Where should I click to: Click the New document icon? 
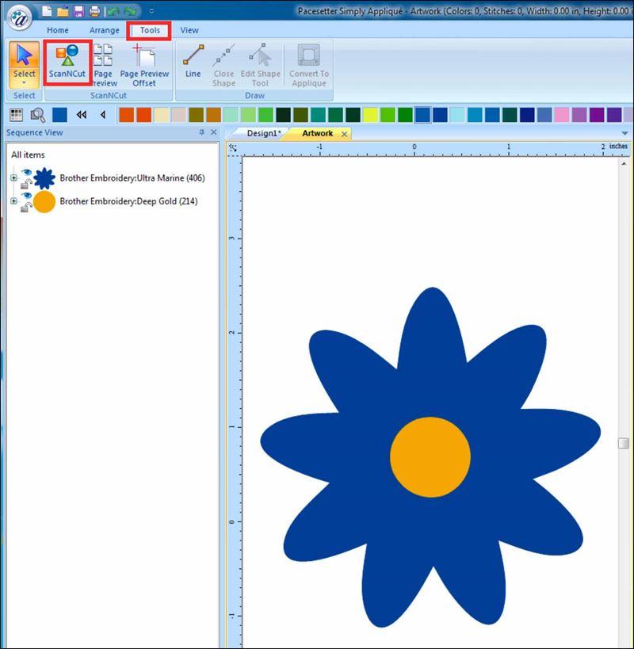(x=47, y=11)
